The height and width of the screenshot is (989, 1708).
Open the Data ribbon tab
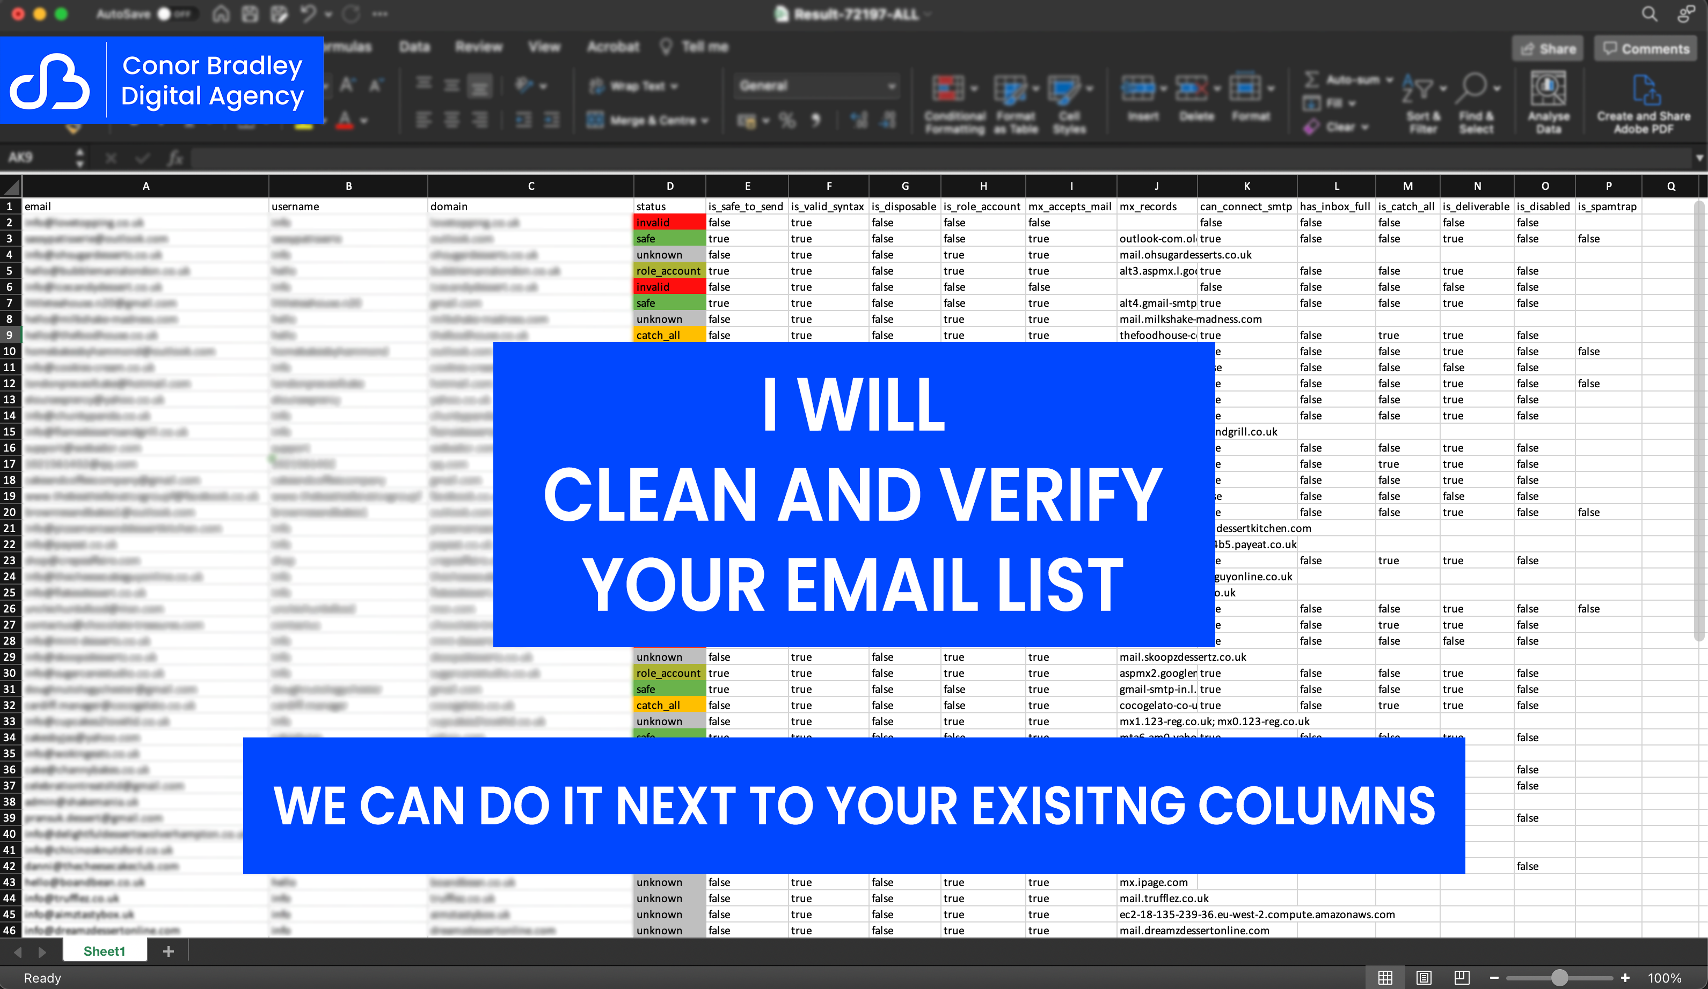[415, 46]
